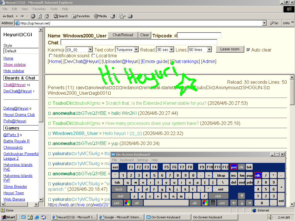The width and height of the screenshot is (295, 221).
Task: Click the Print icon in the toolbar
Action: (x=130, y=16)
